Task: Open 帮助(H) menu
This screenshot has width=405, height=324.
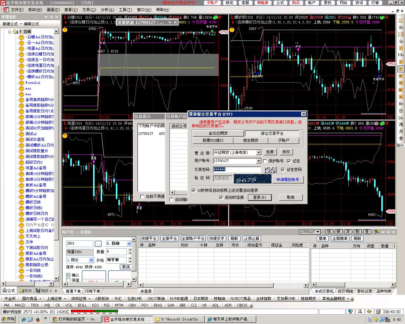Action: pyautogui.click(x=163, y=10)
